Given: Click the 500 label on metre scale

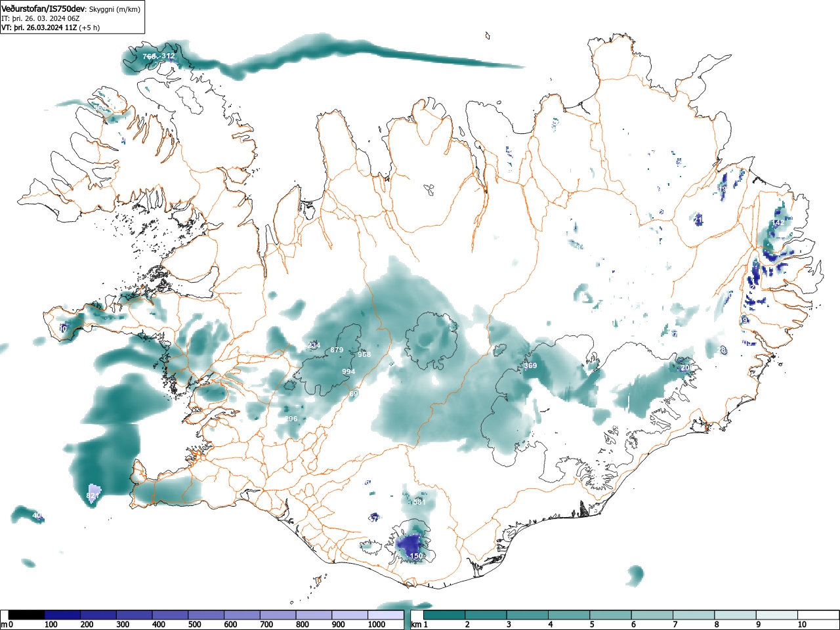Looking at the screenshot, I should [x=195, y=625].
